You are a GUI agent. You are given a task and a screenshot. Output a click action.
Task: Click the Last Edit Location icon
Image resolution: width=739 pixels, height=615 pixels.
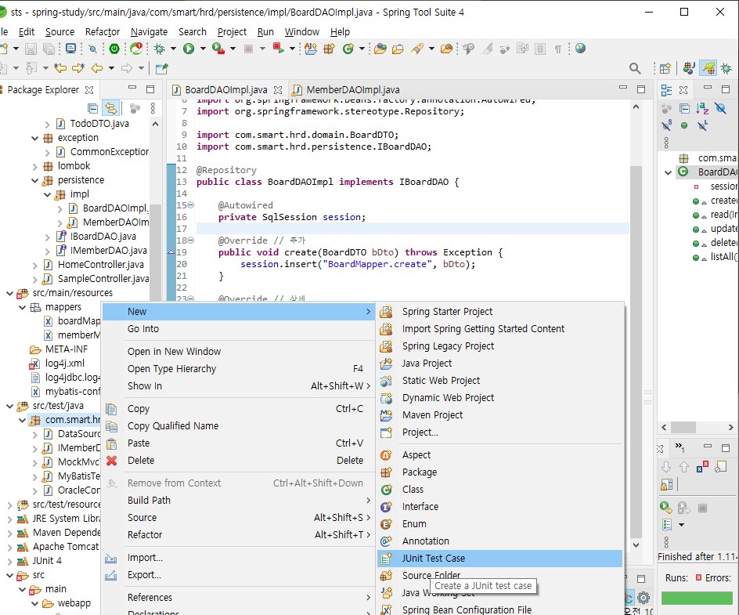pyautogui.click(x=60, y=68)
